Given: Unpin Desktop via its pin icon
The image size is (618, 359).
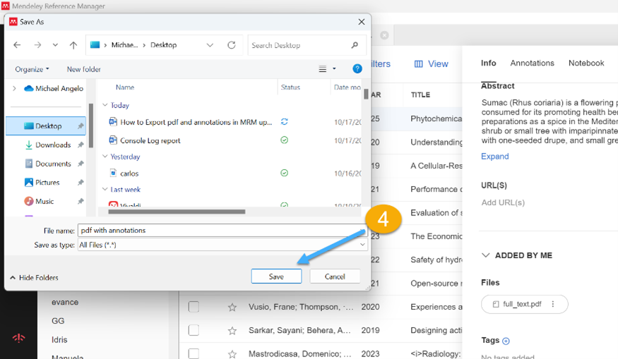Looking at the screenshot, I should [x=81, y=126].
